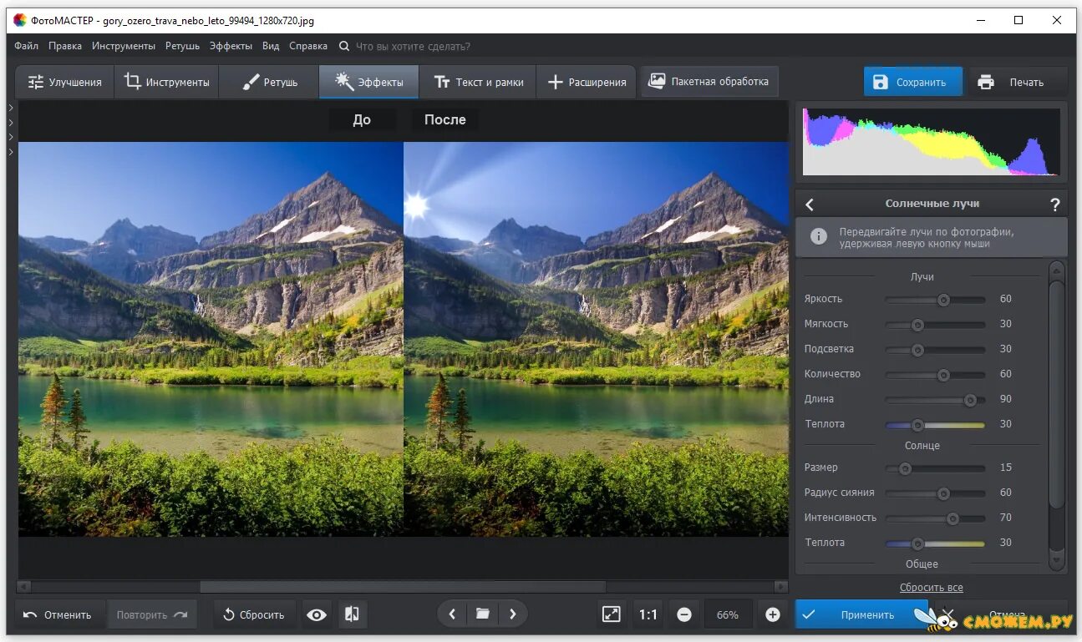1082x642 pixels.
Task: Open Вид menu
Action: tap(271, 46)
